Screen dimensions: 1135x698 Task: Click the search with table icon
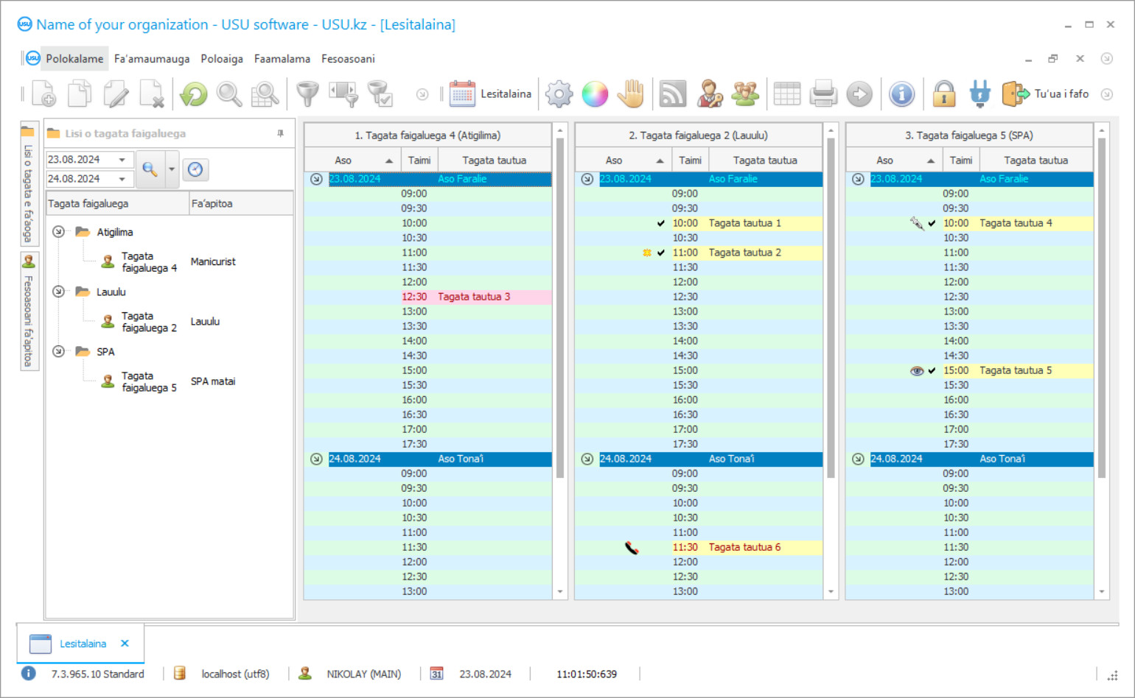click(265, 94)
